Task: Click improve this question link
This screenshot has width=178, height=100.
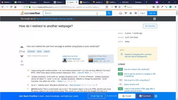Action: [40, 56]
